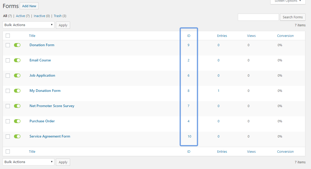Expand the bottom Bulk Actions dropdown

28,162
